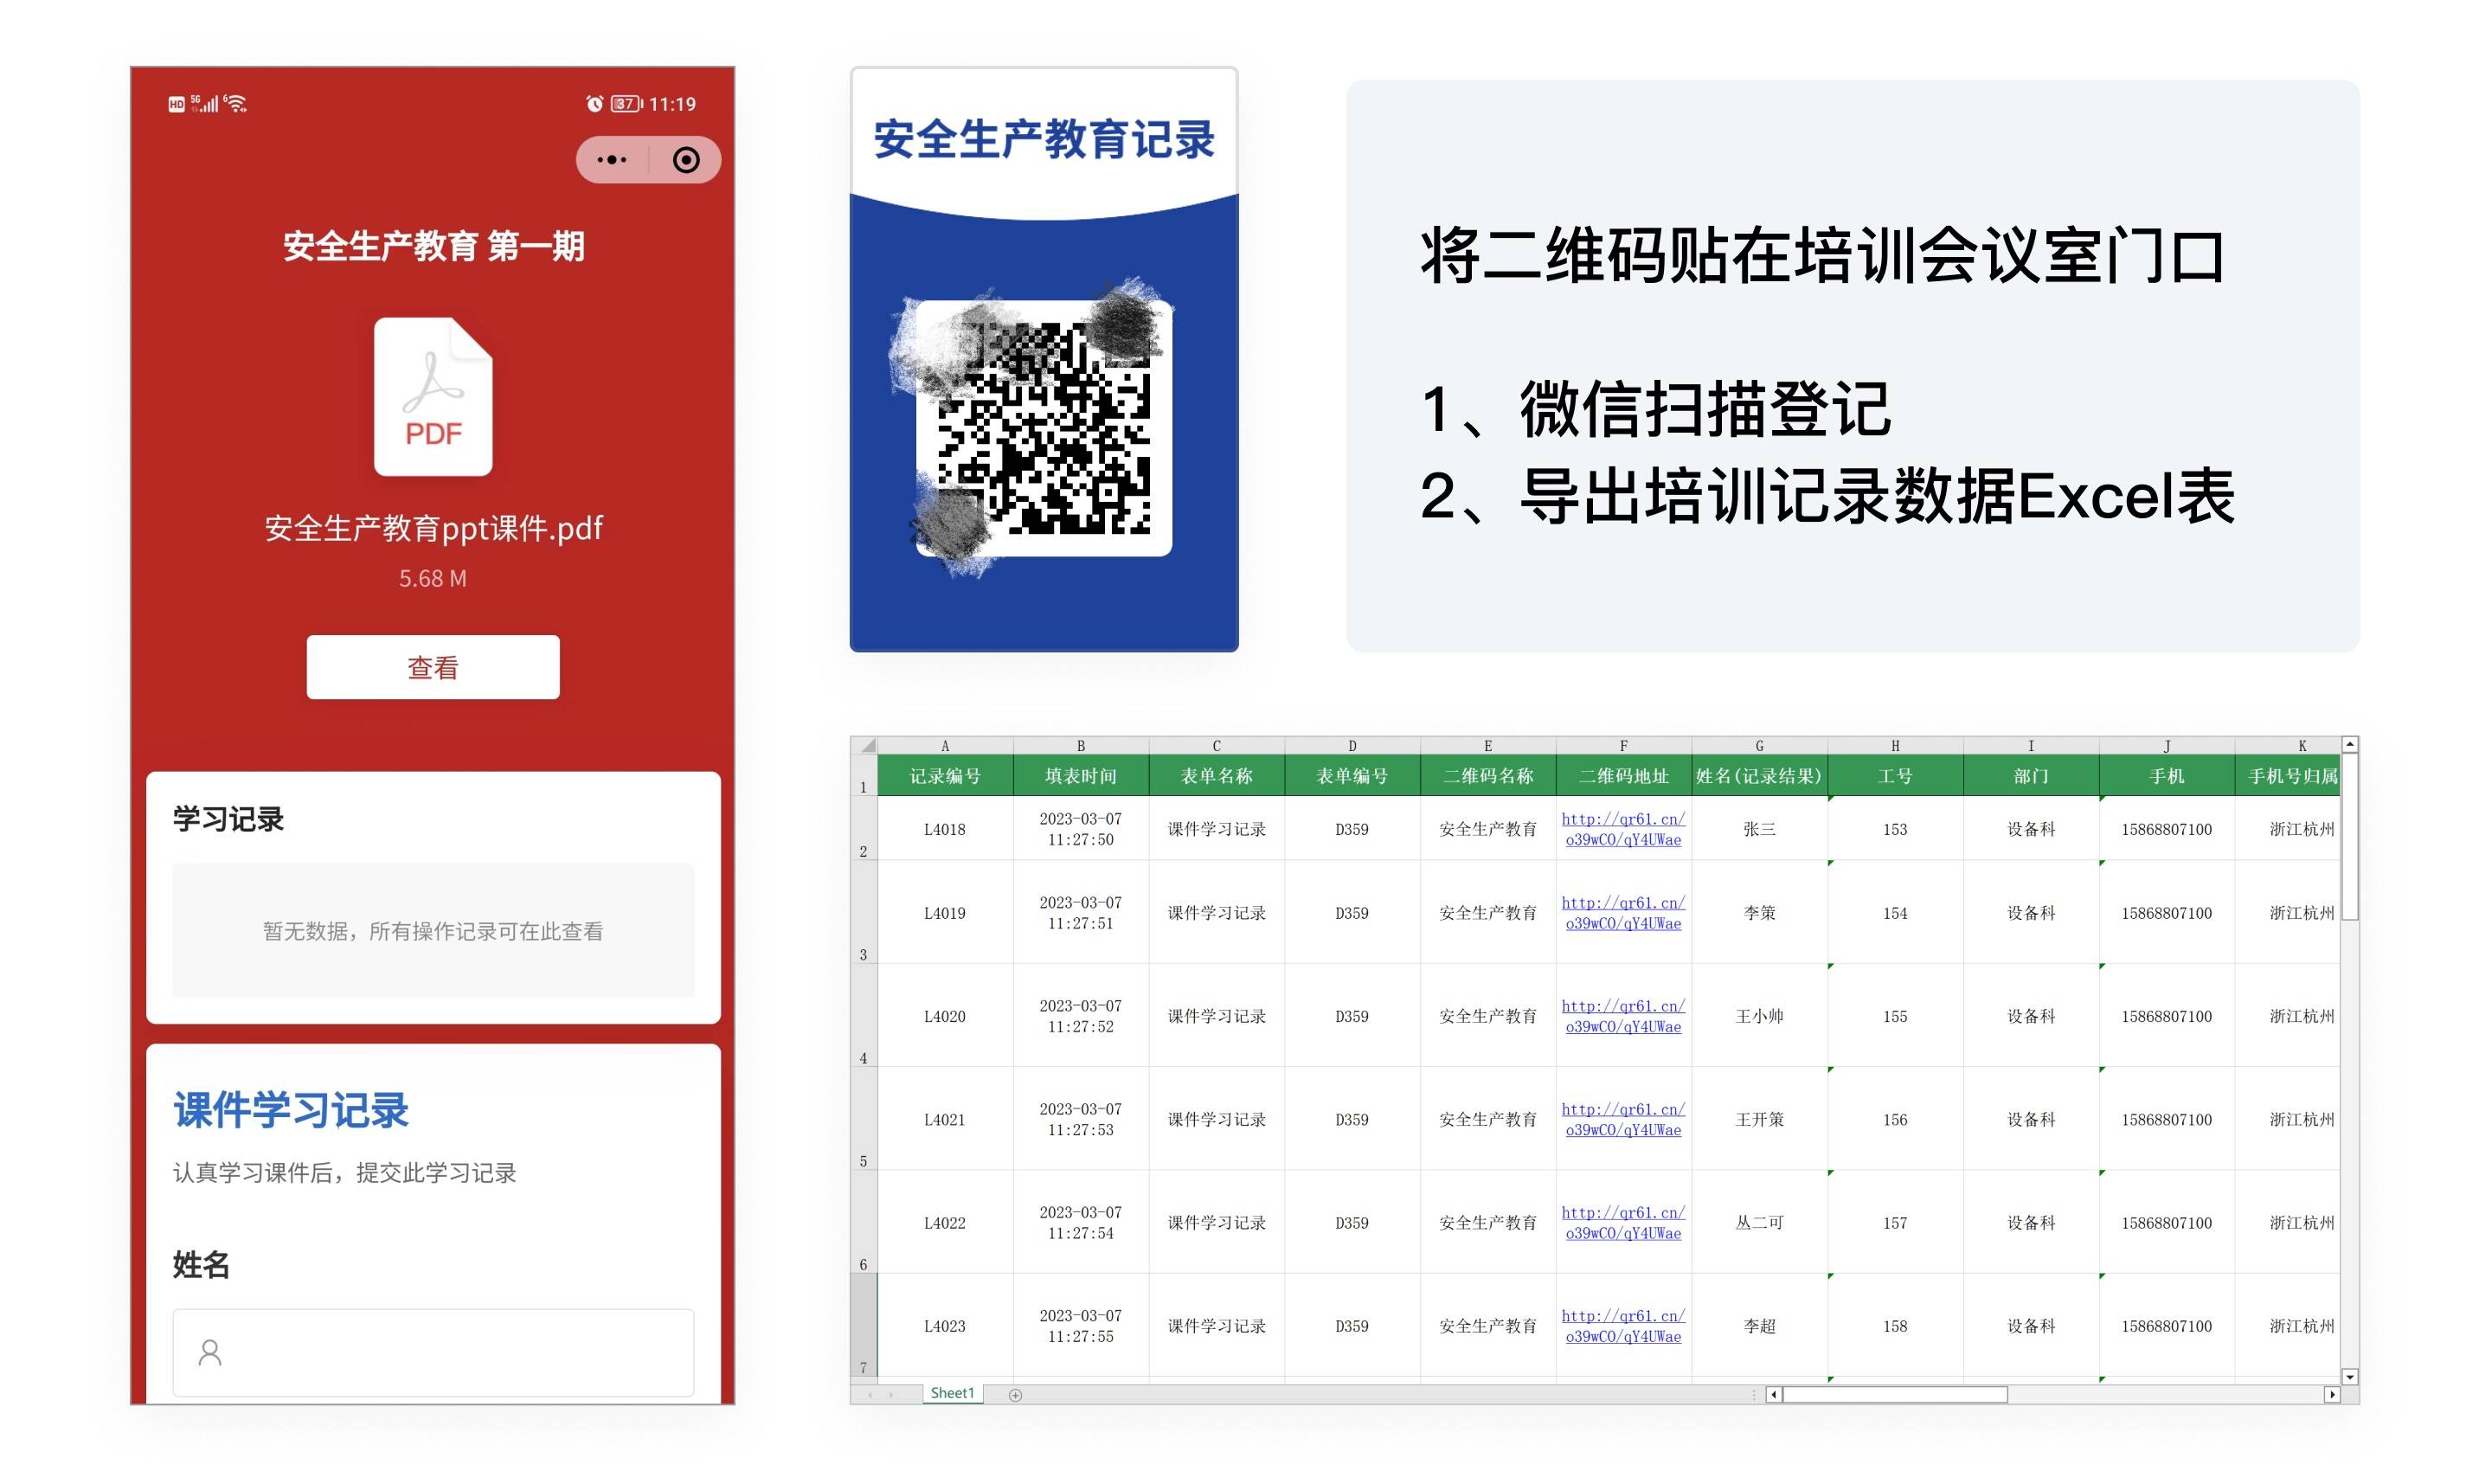Viewport: 2492px width, 1471px height.
Task: Click the QR code image
Action: tap(1043, 428)
